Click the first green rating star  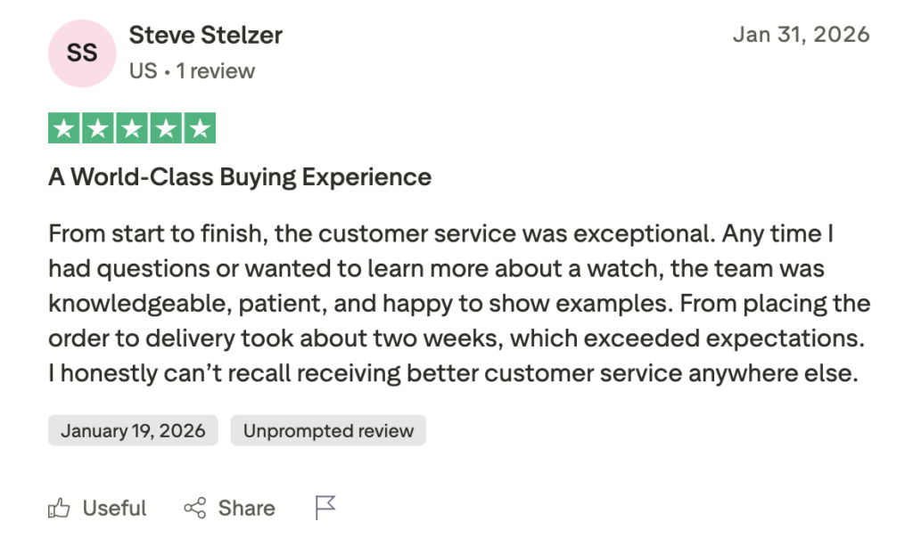[x=63, y=129]
